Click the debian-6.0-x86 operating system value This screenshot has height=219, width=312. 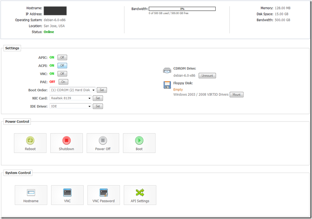tap(55, 20)
